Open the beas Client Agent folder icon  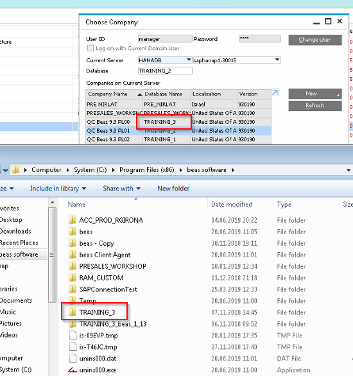tap(73, 255)
